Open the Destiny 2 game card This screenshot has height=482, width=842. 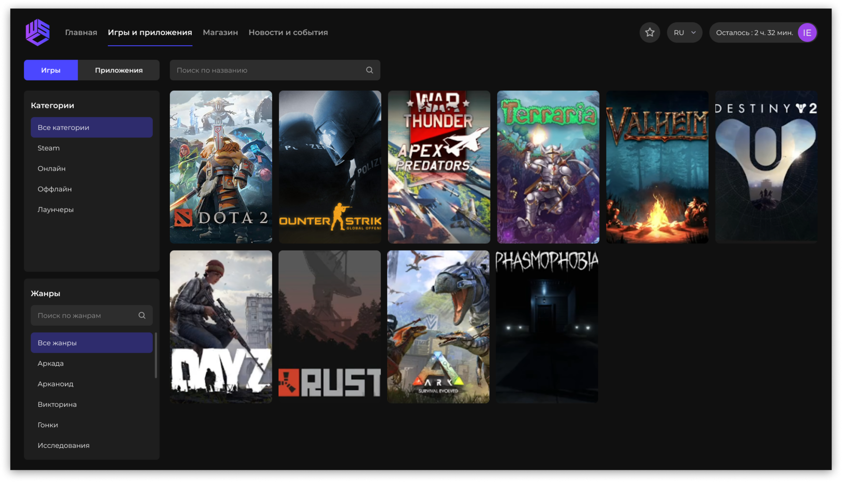(x=766, y=167)
